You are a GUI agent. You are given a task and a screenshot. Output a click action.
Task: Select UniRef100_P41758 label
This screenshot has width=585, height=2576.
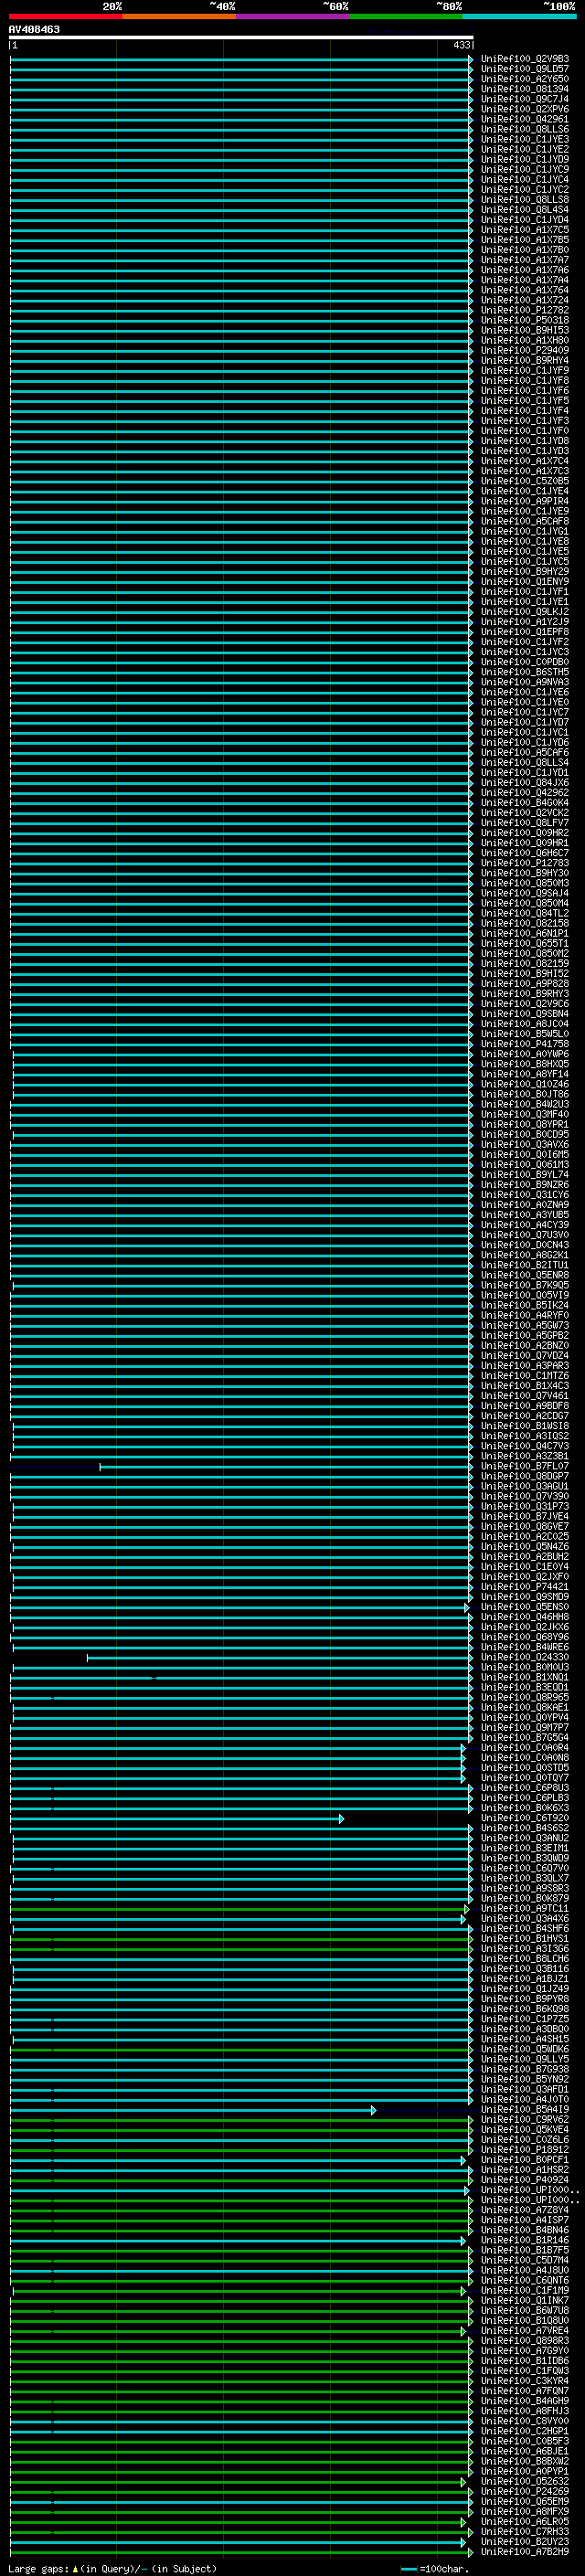tap(525, 1044)
